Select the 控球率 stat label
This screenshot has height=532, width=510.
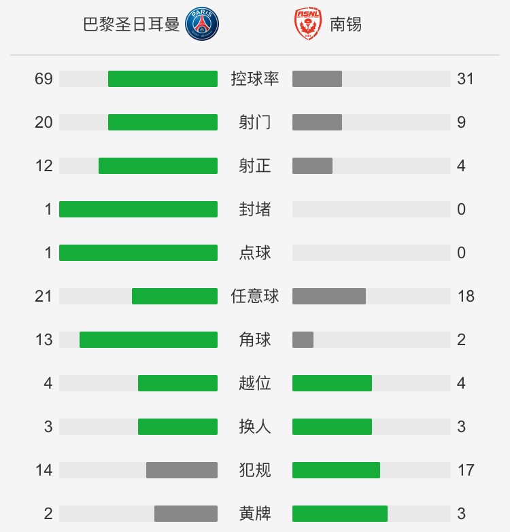click(x=255, y=79)
